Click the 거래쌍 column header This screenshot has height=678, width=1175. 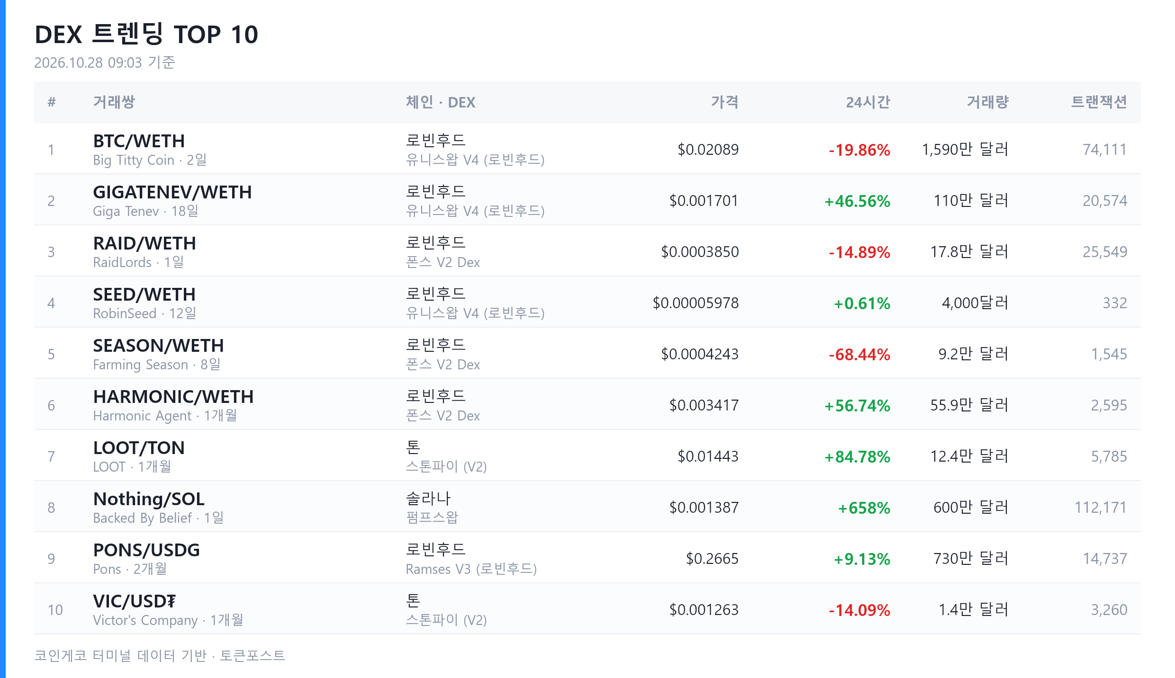114,102
